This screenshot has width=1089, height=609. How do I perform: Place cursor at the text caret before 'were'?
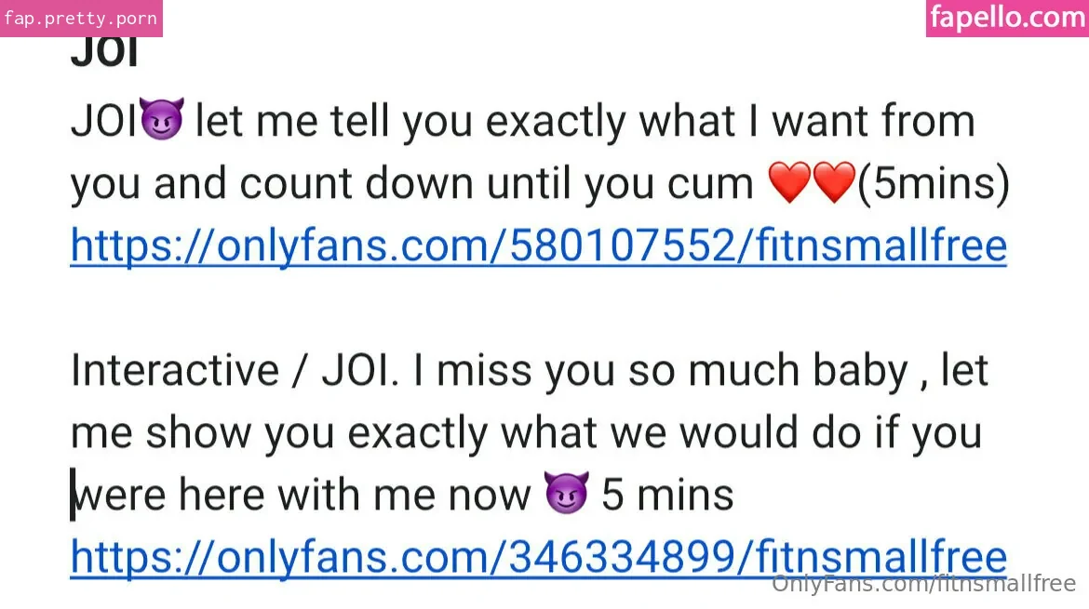point(73,494)
